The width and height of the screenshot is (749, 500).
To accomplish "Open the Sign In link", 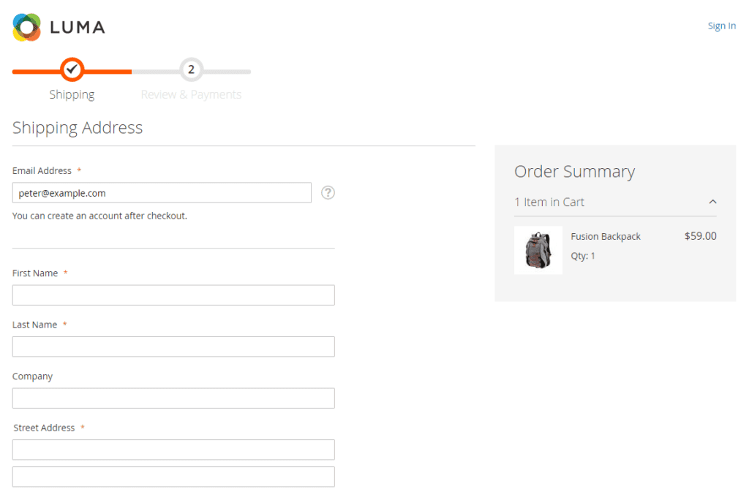I will pyautogui.click(x=721, y=26).
